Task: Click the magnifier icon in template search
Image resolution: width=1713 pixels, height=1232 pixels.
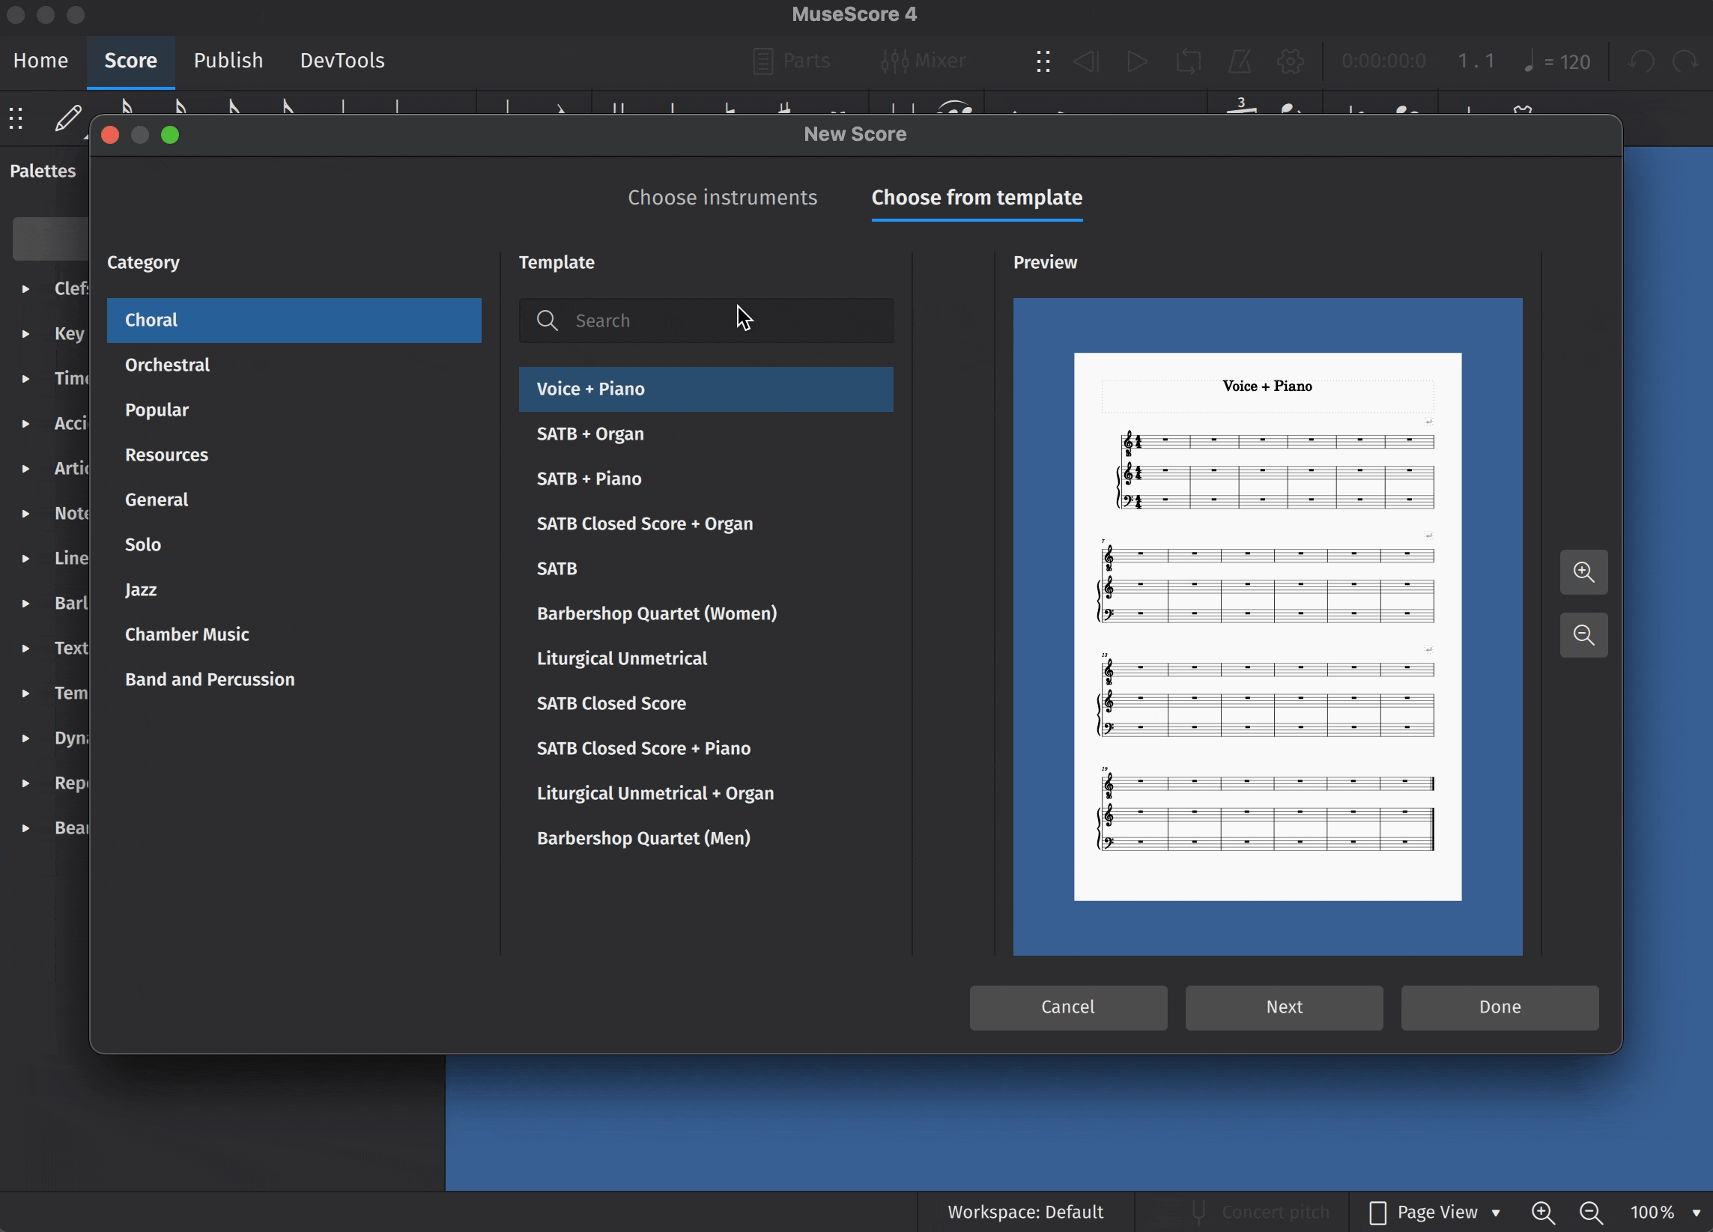Action: [x=548, y=321]
